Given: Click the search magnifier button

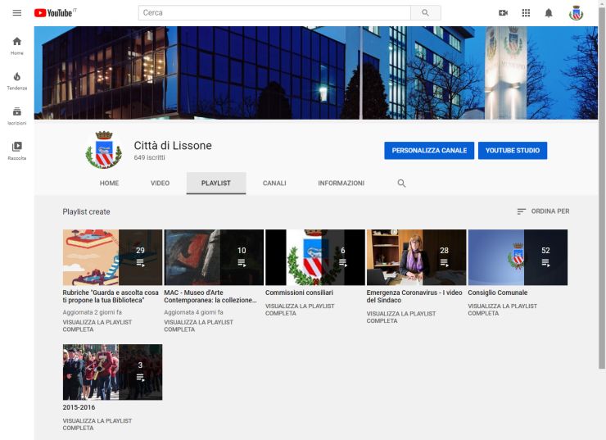Looking at the screenshot, I should (425, 13).
